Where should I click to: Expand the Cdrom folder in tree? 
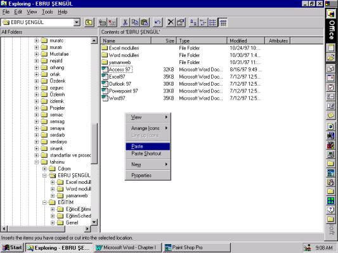click(x=44, y=169)
